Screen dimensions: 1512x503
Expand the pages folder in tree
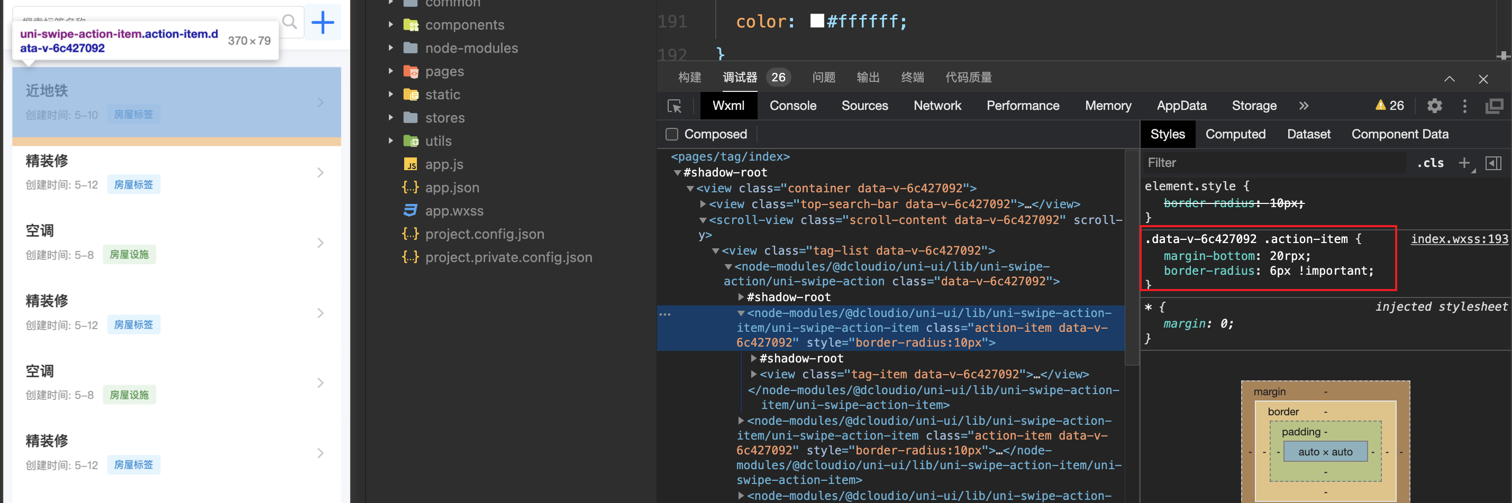tap(391, 71)
